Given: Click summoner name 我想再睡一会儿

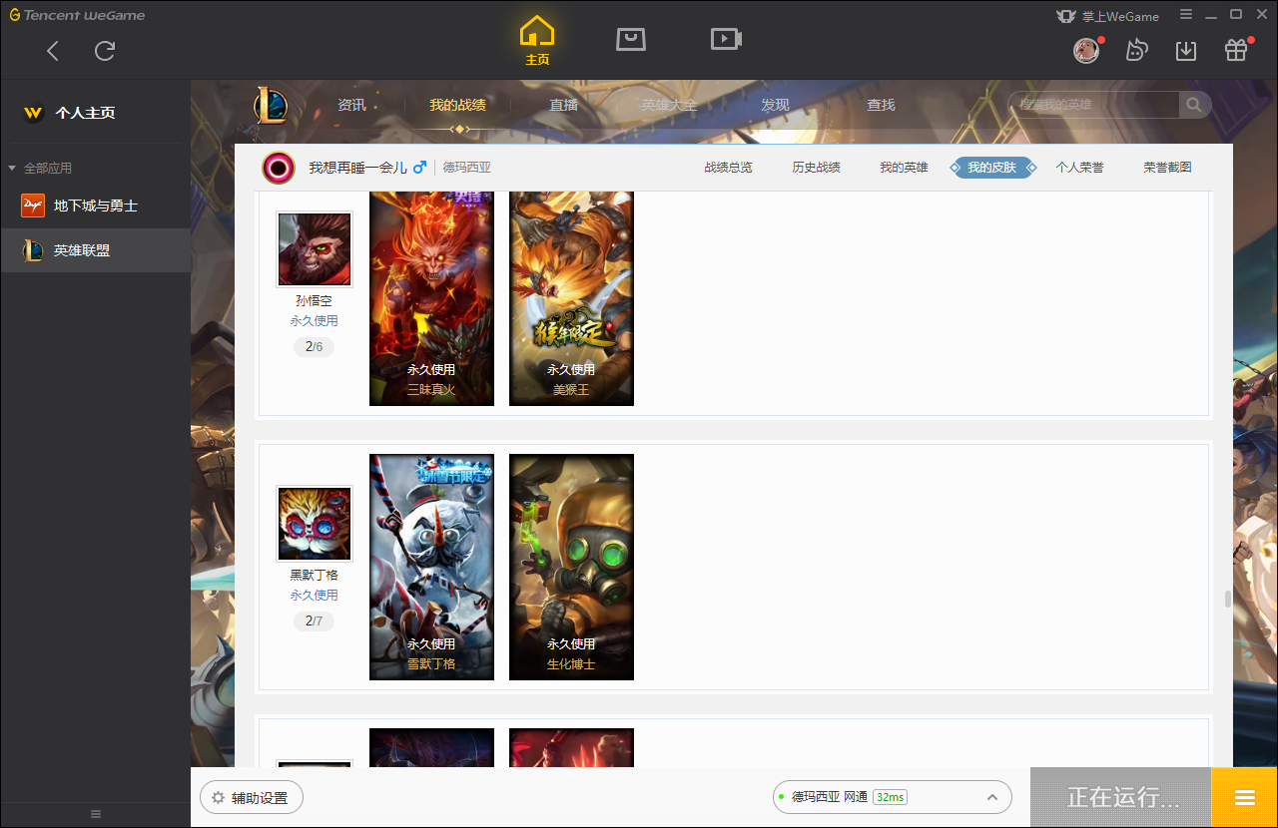Looking at the screenshot, I should (x=357, y=168).
